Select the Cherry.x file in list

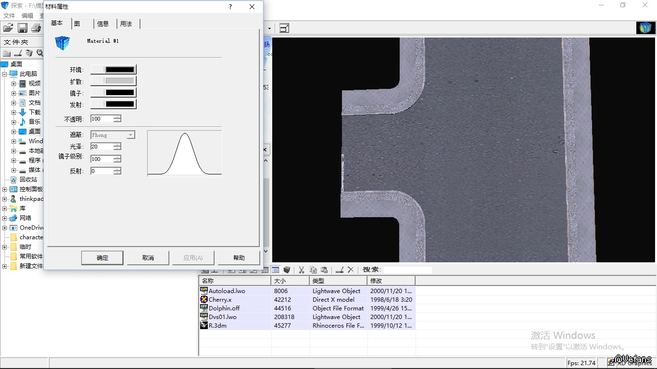pos(220,300)
